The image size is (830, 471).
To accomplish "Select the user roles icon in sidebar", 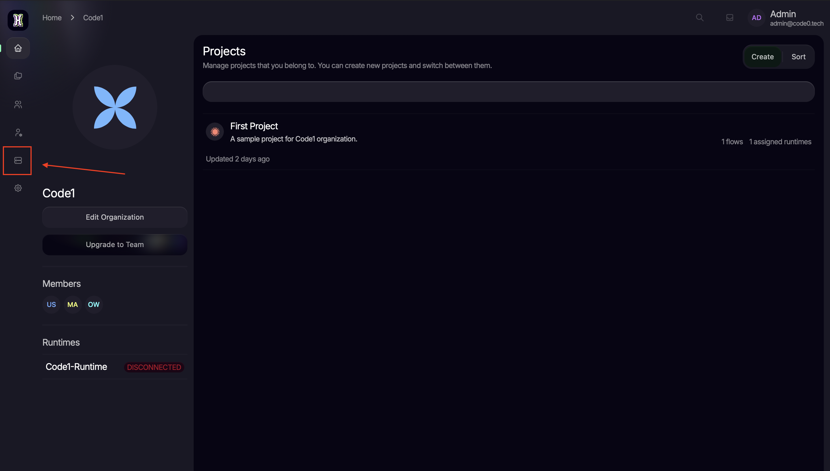I will [x=18, y=132].
